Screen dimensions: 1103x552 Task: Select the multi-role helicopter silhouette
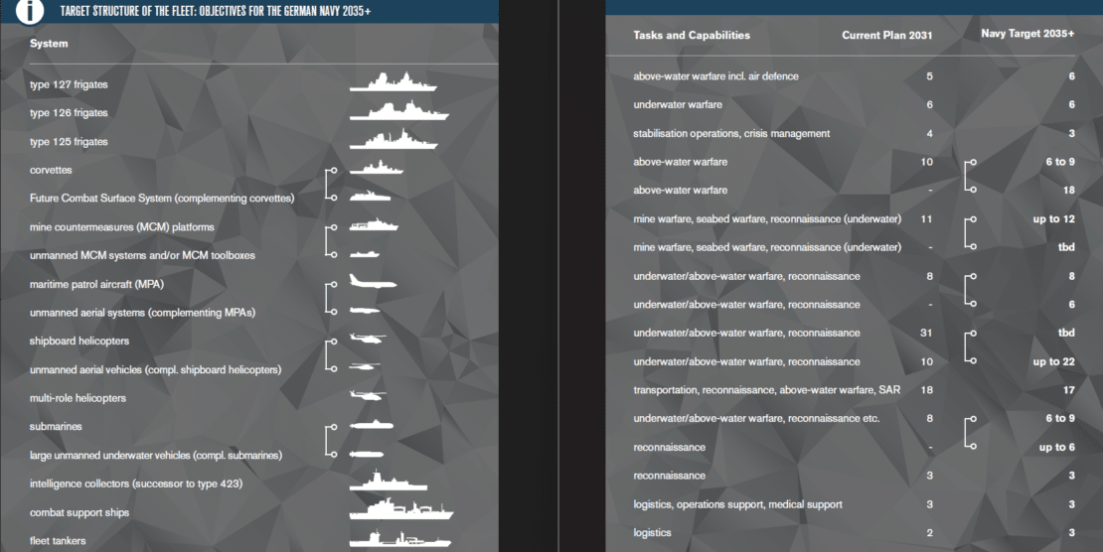(x=367, y=397)
